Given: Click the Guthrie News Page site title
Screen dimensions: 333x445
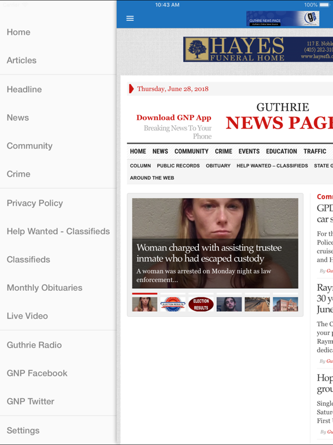Looking at the screenshot, I should click(x=279, y=116).
